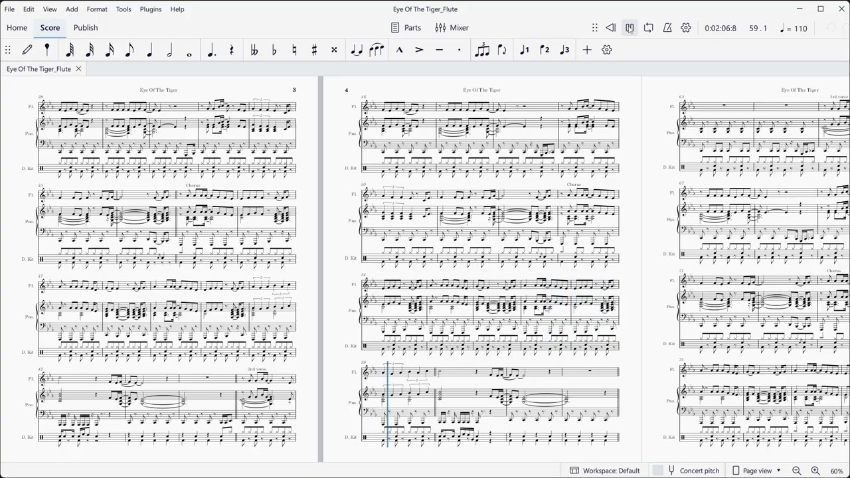Select the pin input-by-pitch tool
850x478 pixels.
click(x=47, y=50)
